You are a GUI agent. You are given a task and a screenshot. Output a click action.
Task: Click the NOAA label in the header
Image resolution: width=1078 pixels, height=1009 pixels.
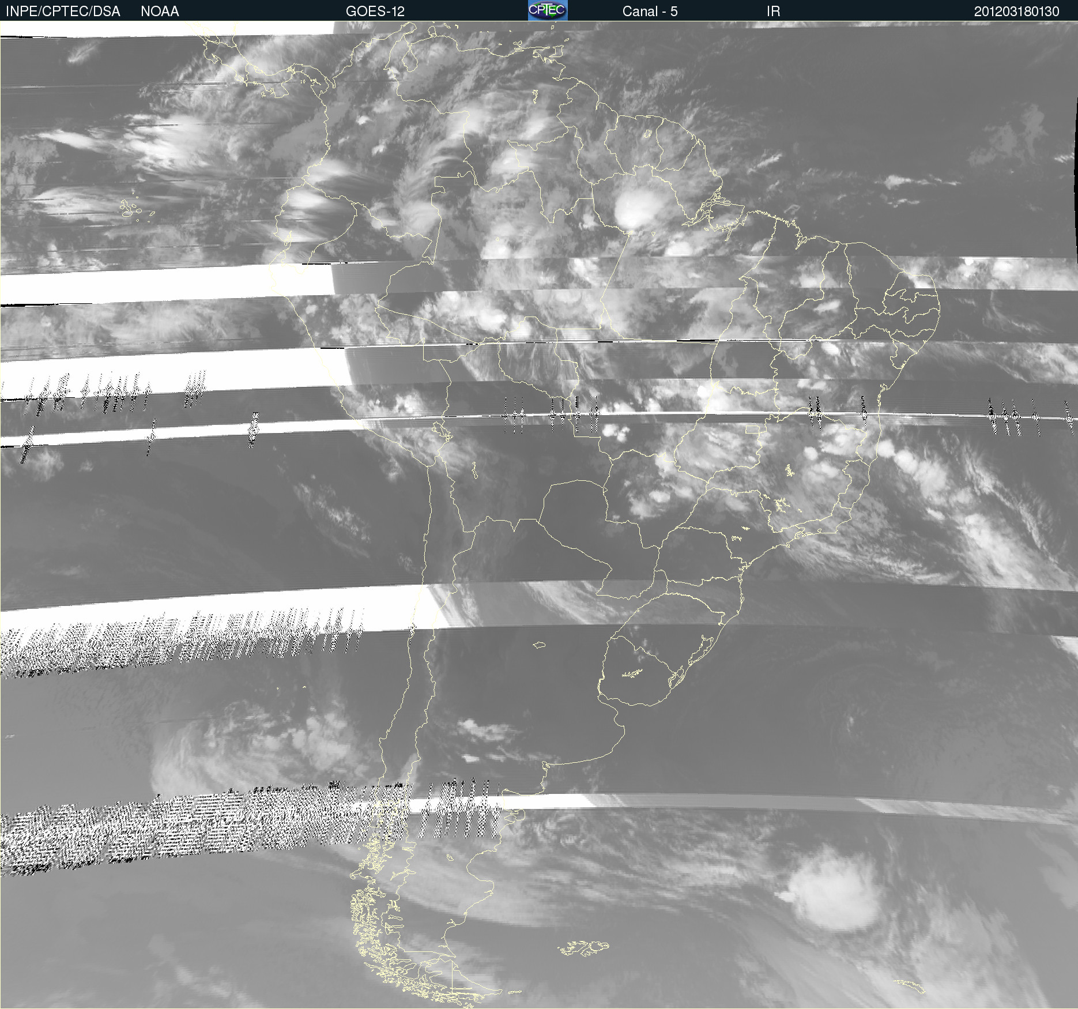[160, 12]
